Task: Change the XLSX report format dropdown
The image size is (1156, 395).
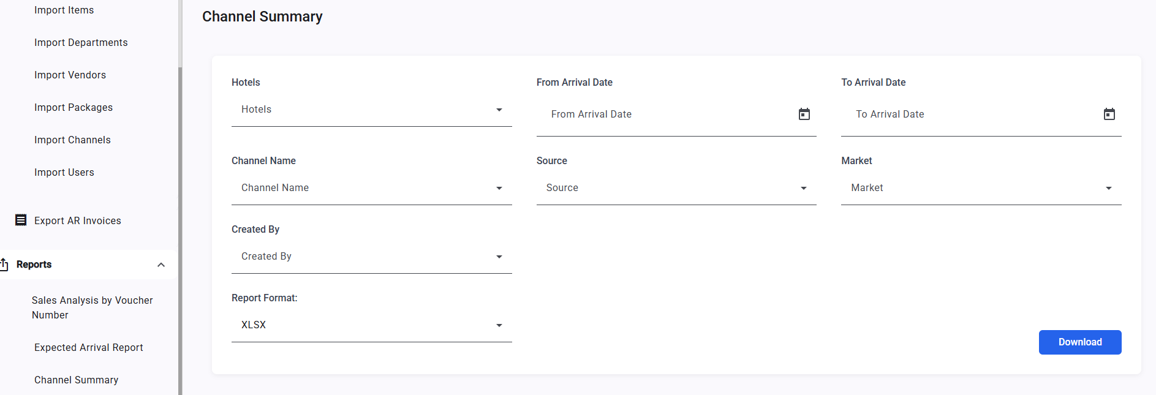Action: point(371,325)
